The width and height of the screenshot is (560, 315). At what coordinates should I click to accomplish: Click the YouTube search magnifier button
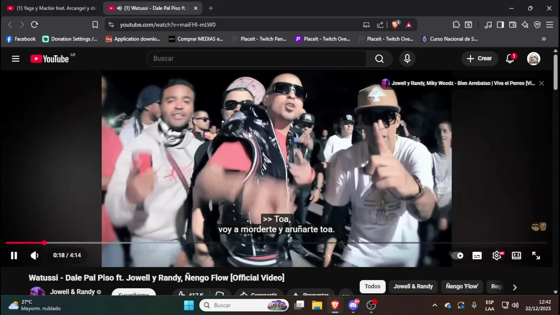pos(379,59)
